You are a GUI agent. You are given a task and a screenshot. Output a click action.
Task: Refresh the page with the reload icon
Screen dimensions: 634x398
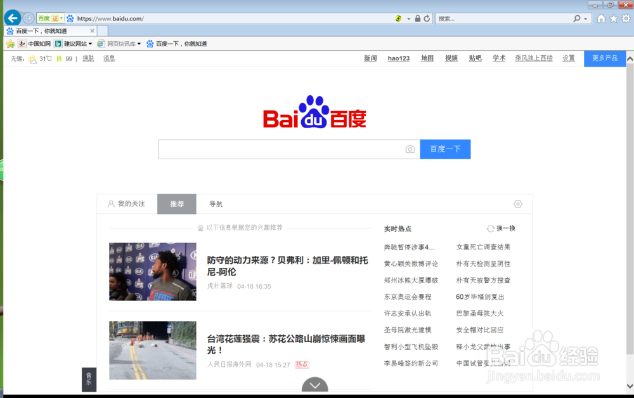click(x=427, y=18)
